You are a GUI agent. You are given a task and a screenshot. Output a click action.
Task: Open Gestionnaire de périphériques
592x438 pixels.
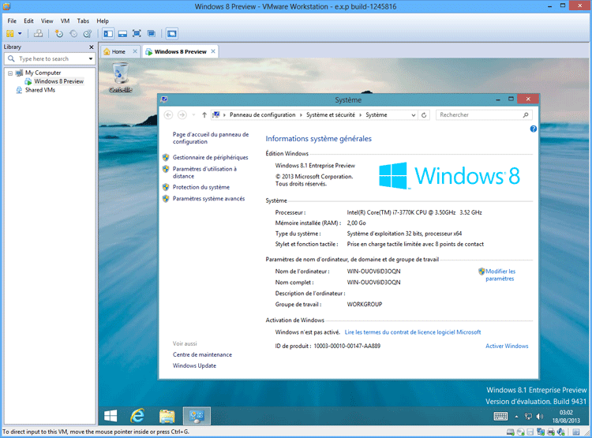pyautogui.click(x=210, y=158)
